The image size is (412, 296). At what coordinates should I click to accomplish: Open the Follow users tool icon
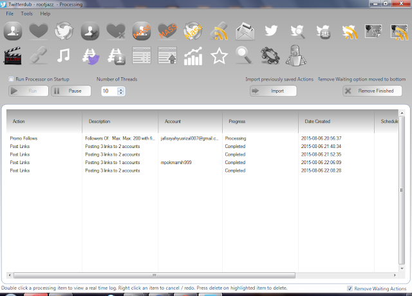point(13,32)
